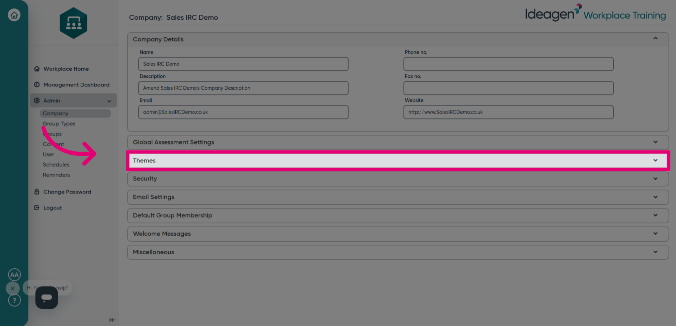Select Reminders under Admin
Image resolution: width=676 pixels, height=326 pixels.
coord(56,175)
